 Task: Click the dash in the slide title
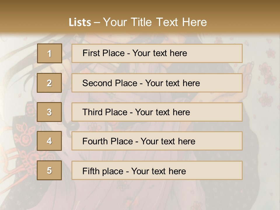[97, 23]
